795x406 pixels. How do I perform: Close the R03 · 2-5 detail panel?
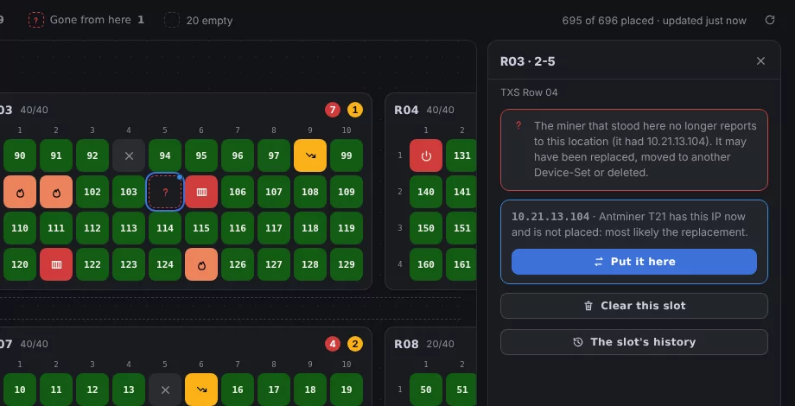coord(760,61)
